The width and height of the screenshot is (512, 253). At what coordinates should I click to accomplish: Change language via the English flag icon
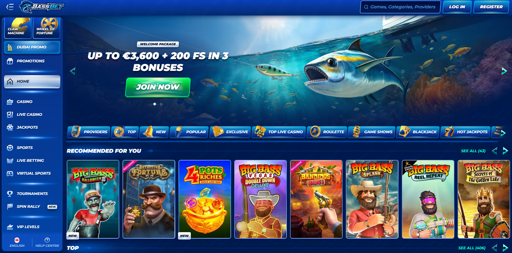[x=17, y=240]
